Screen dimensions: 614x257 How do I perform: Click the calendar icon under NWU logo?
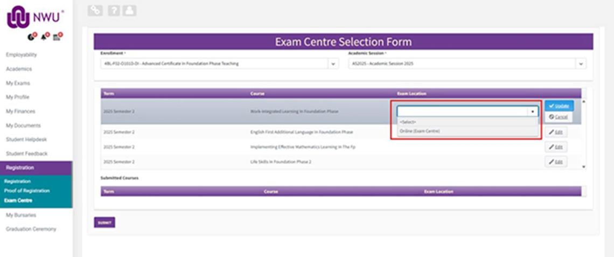point(58,37)
